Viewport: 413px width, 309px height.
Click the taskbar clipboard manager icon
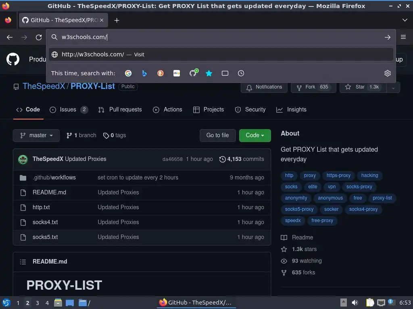point(370,303)
